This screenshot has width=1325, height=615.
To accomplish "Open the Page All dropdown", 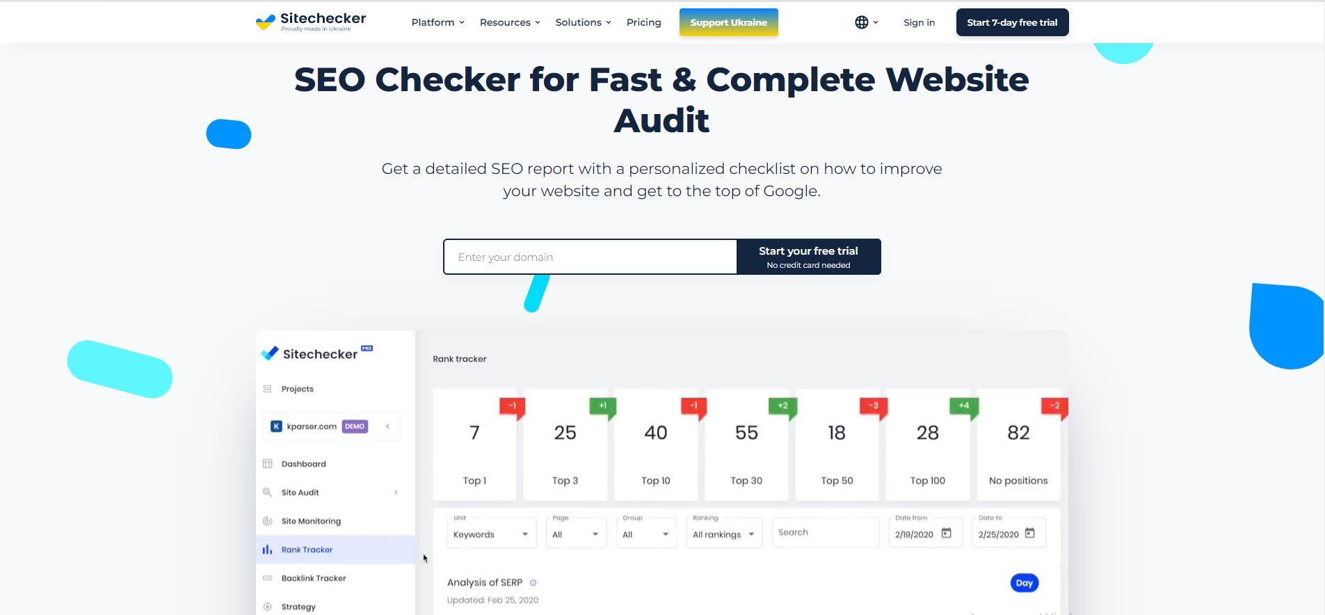I will (576, 534).
